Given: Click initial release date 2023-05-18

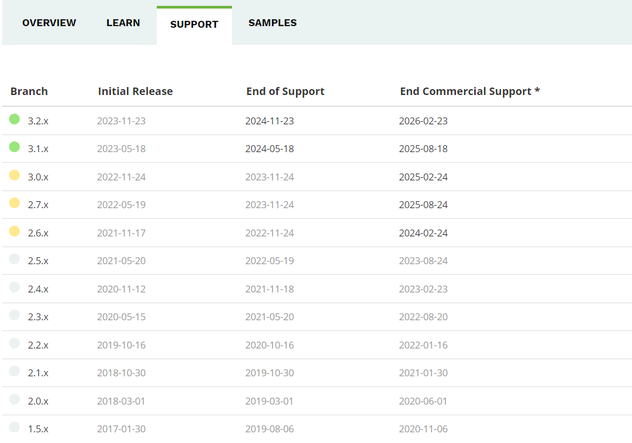Looking at the screenshot, I should coord(121,149).
